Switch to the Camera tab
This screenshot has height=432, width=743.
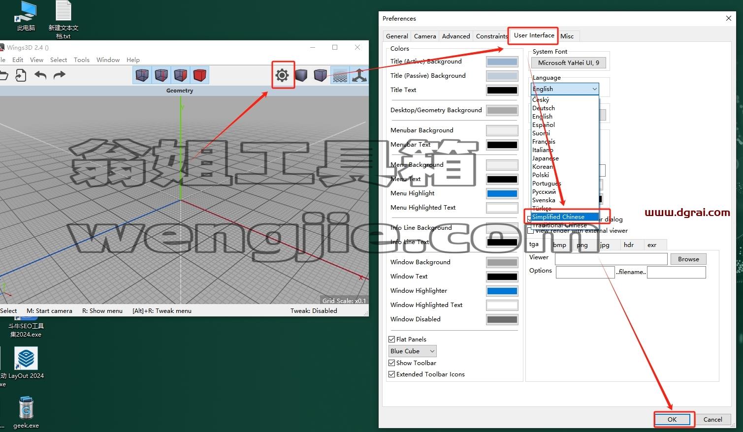pos(425,36)
